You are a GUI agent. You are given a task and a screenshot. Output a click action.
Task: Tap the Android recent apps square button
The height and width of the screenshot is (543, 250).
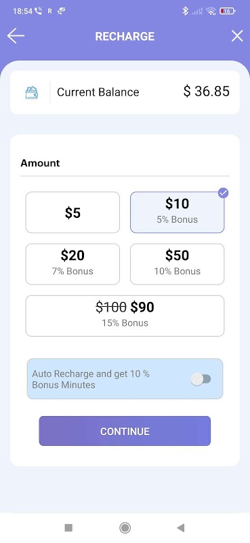click(68, 527)
